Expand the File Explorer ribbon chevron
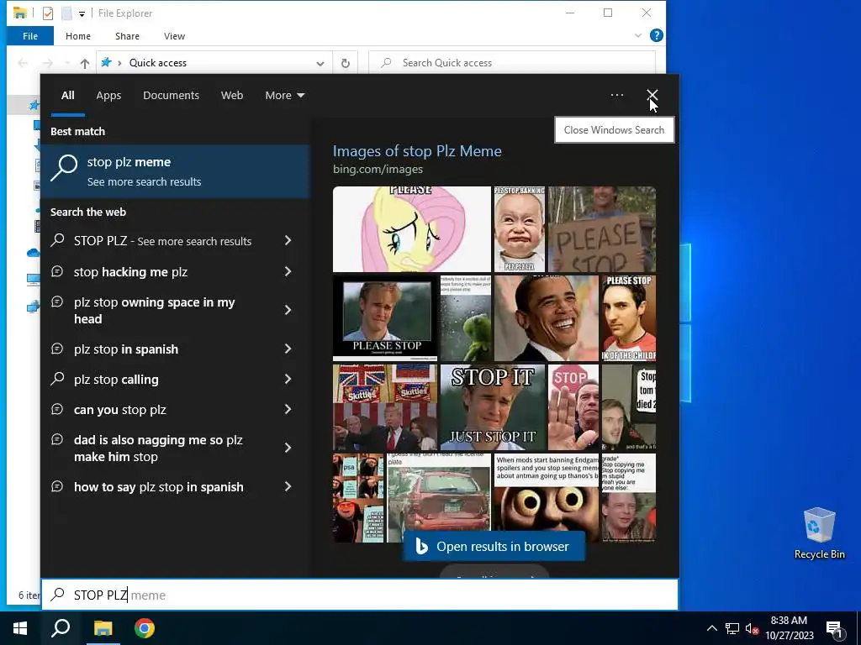The width and height of the screenshot is (861, 645). (637, 35)
